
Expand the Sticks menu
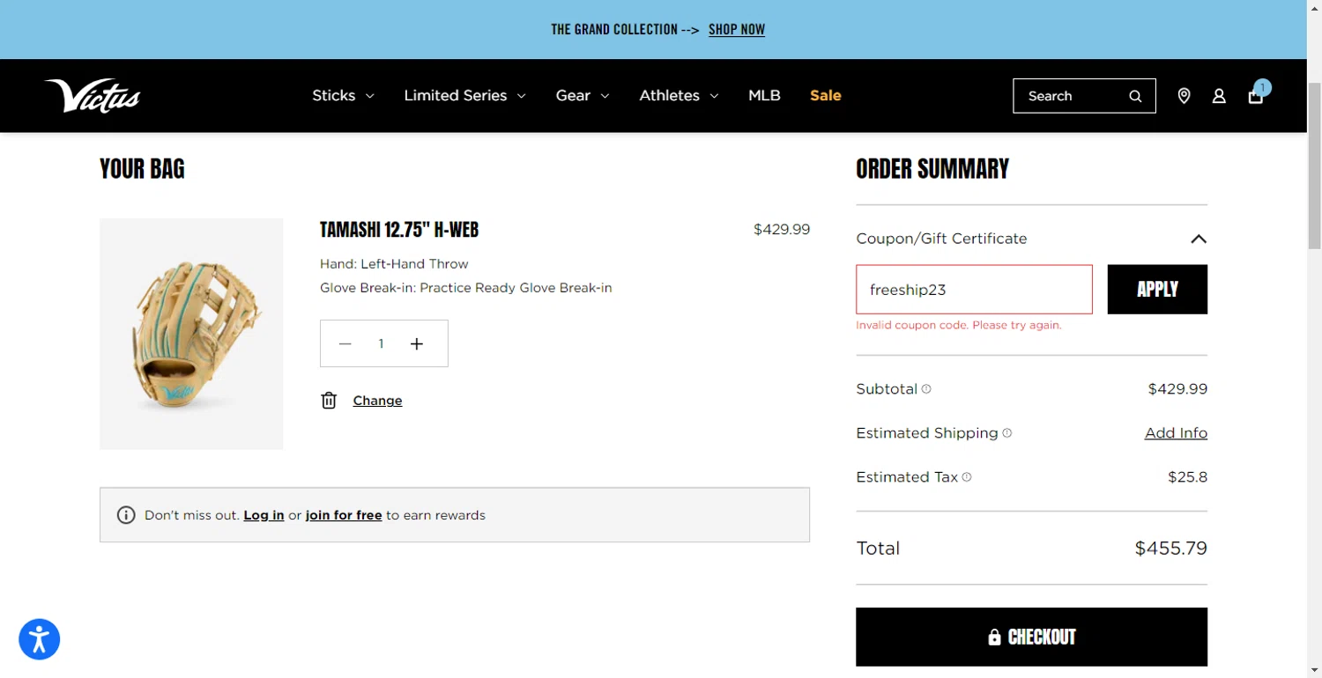(343, 95)
